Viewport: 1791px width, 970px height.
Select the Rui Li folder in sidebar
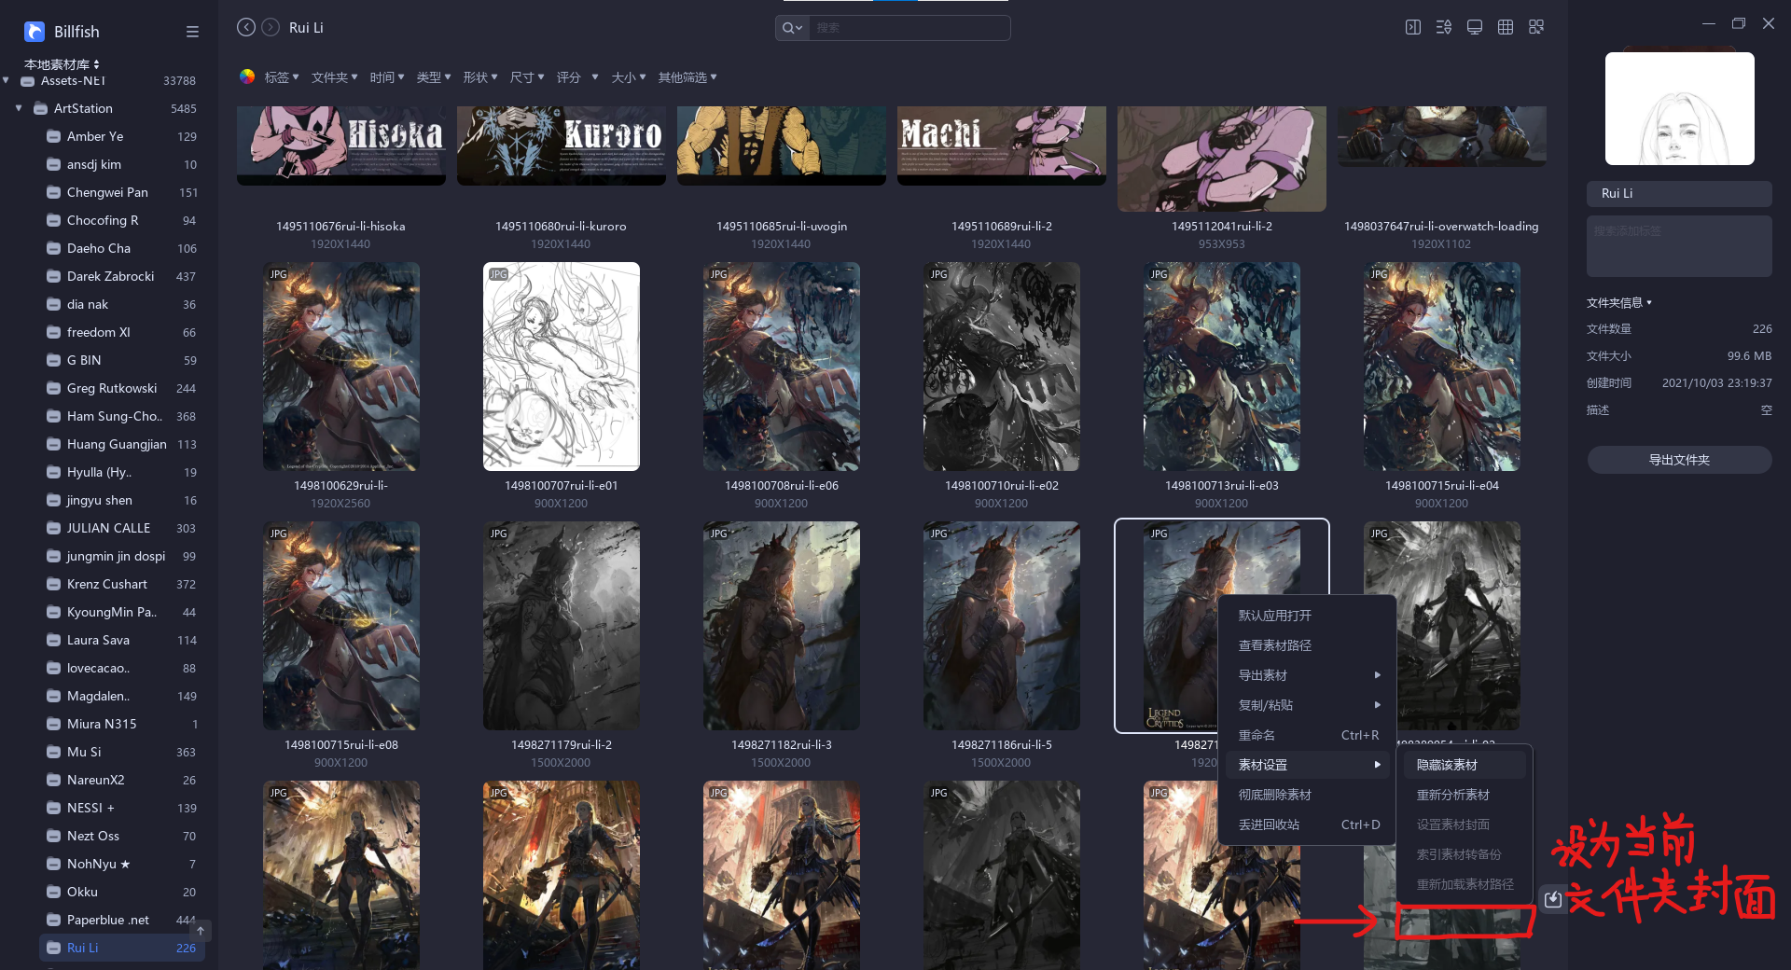point(122,948)
